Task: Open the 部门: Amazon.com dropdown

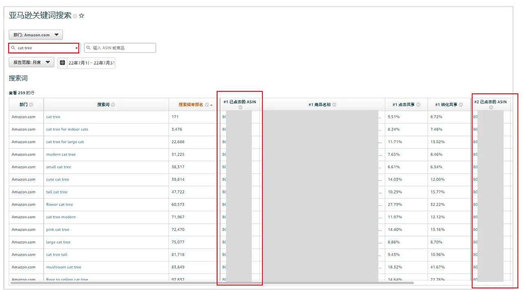Action: (x=36, y=35)
